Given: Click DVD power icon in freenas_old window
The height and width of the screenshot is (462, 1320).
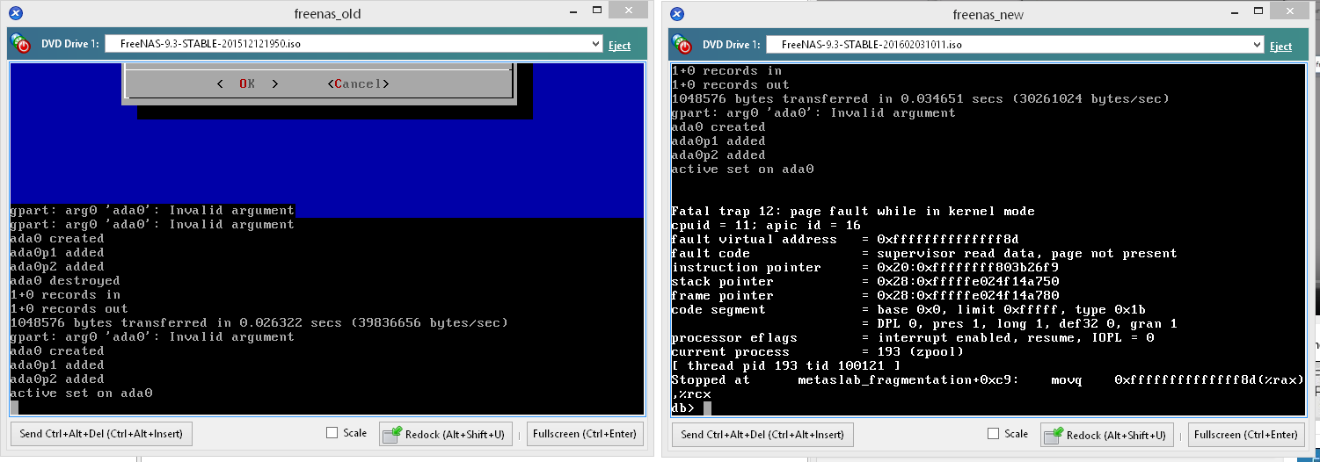Looking at the screenshot, I should 20,43.
